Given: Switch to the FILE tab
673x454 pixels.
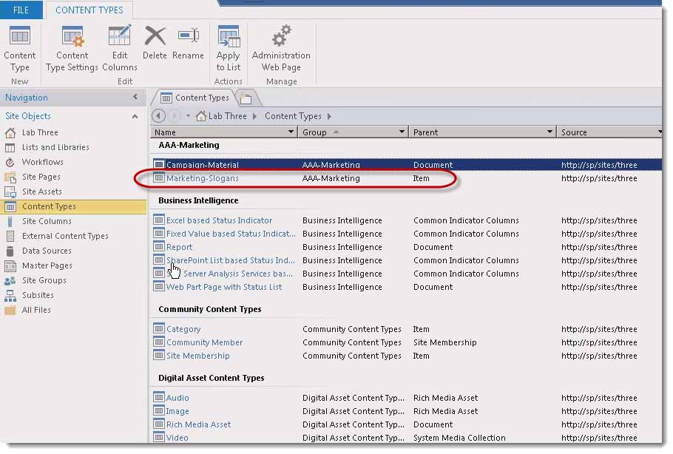Looking at the screenshot, I should (21, 10).
